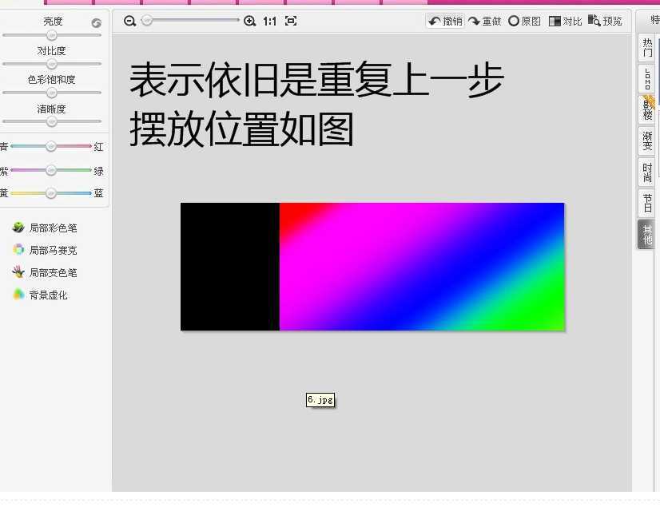This screenshot has width=660, height=507.
Task: Select the 原图 original image icon
Action: pyautogui.click(x=515, y=21)
